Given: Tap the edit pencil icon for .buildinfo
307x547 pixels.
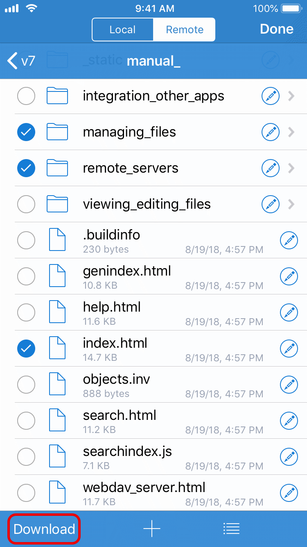Looking at the screenshot, I should click(x=289, y=241).
